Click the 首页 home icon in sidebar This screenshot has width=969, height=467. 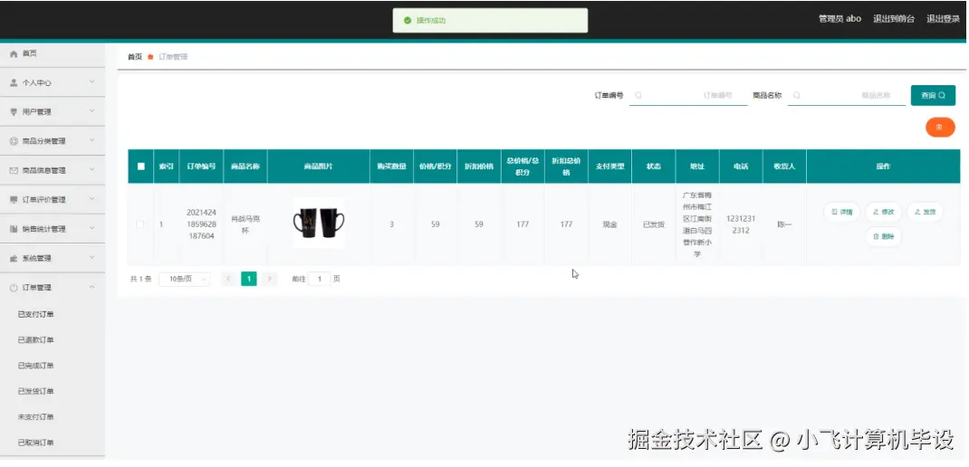tap(14, 53)
